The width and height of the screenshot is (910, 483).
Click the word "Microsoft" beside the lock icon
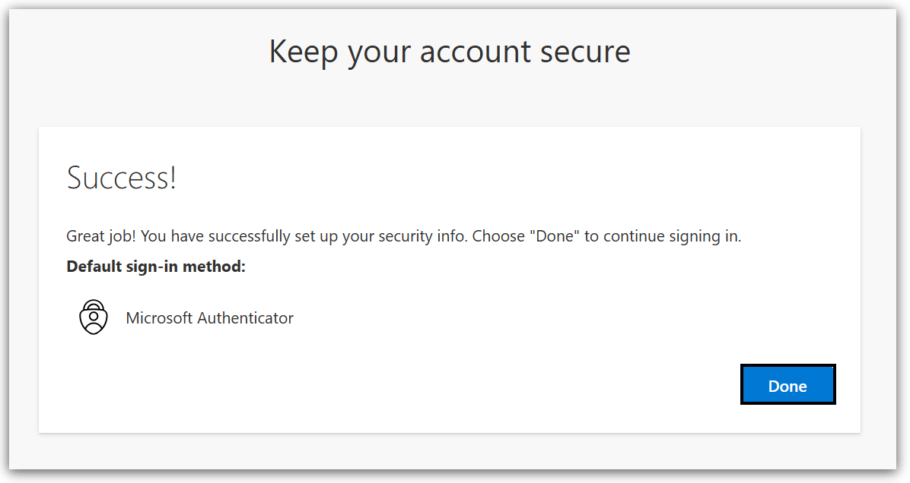(159, 318)
